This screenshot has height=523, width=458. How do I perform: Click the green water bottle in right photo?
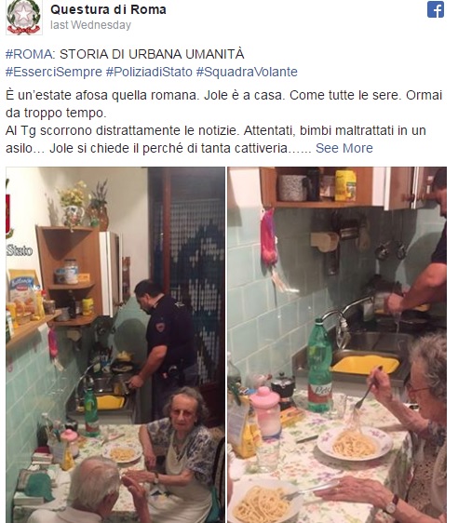click(319, 366)
